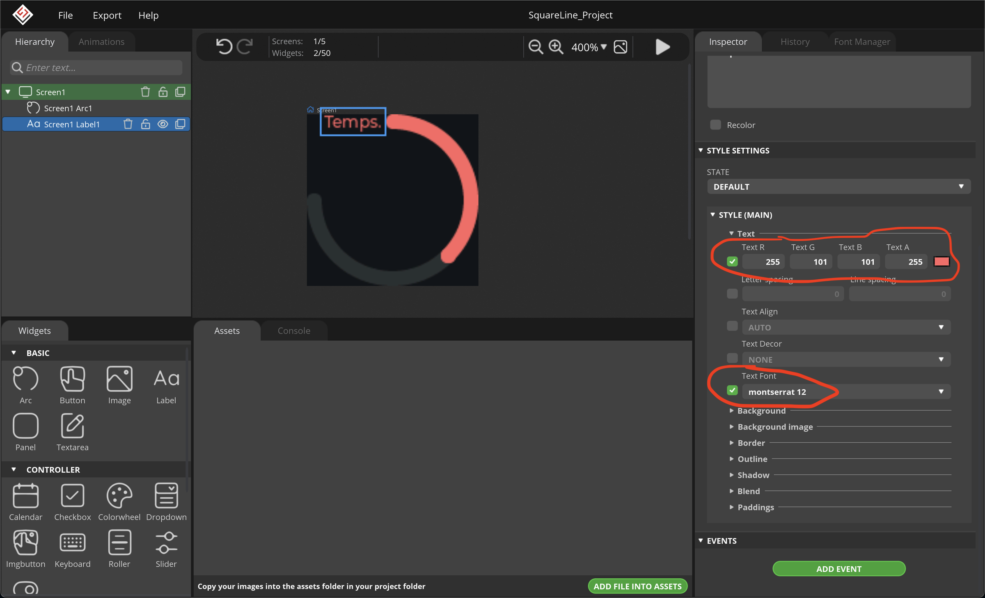The width and height of the screenshot is (985, 598).
Task: Open the STATE dropdown showing DEFAULT
Action: click(x=838, y=186)
